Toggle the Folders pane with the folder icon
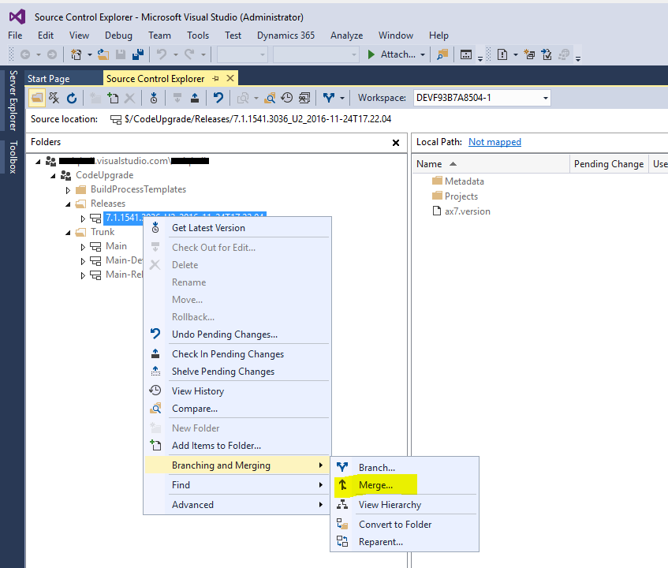Image resolution: width=668 pixels, height=568 pixels. coord(36,96)
